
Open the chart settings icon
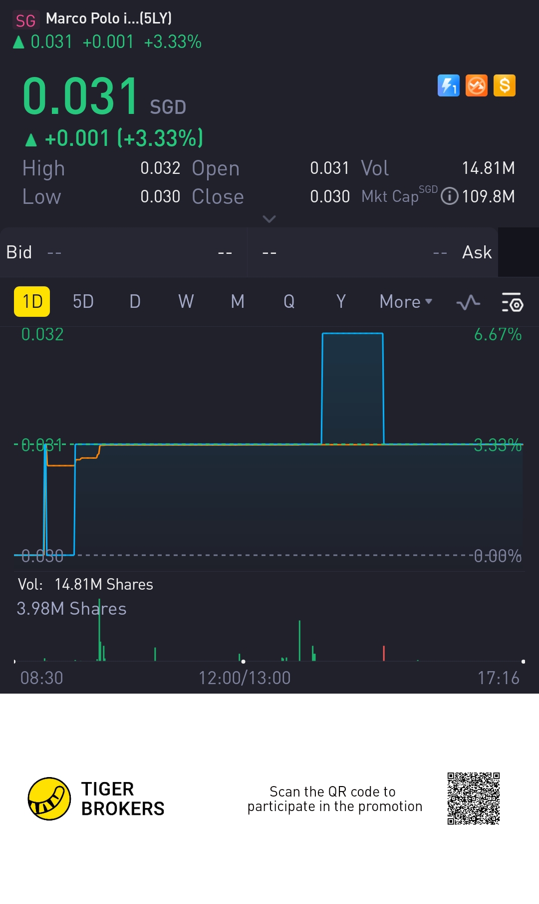[512, 302]
